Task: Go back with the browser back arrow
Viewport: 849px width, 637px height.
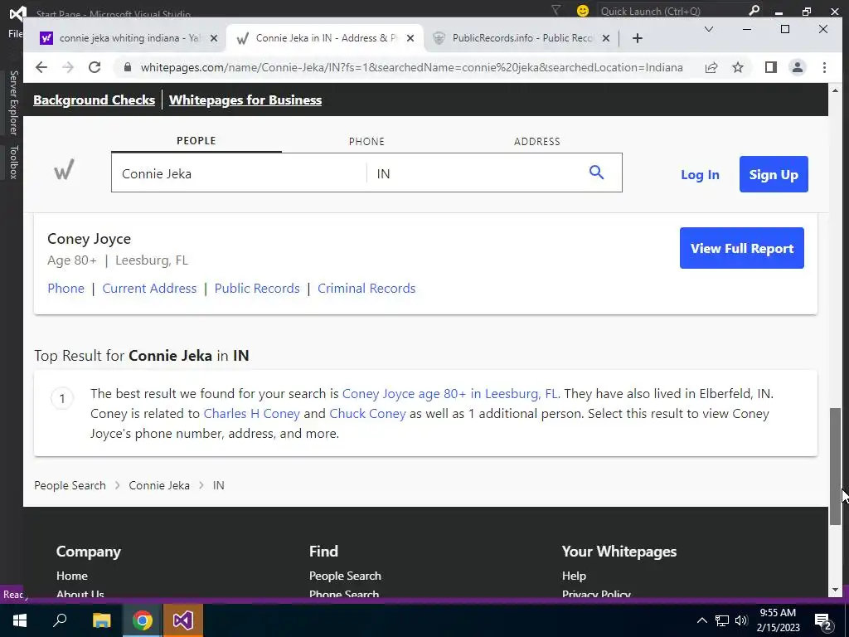Action: tap(41, 67)
